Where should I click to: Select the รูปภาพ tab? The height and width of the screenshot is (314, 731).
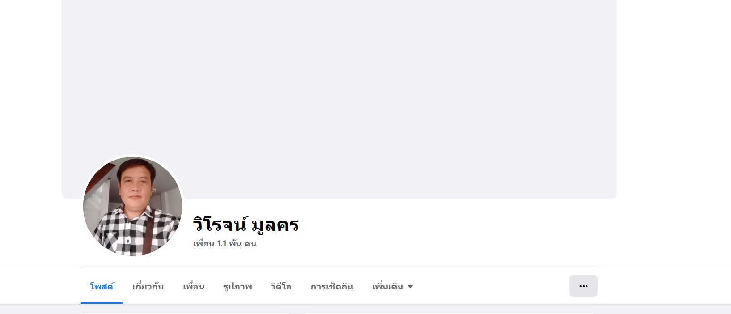pyautogui.click(x=238, y=287)
